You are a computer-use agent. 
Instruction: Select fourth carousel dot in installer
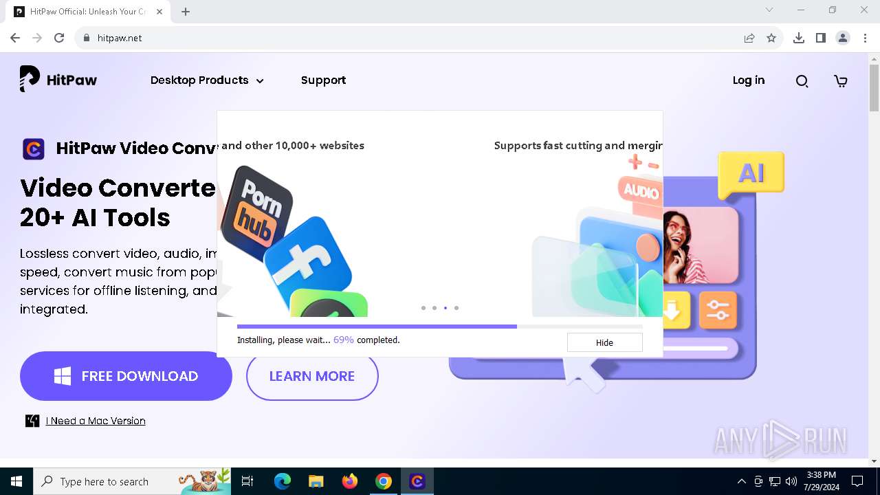tap(456, 308)
